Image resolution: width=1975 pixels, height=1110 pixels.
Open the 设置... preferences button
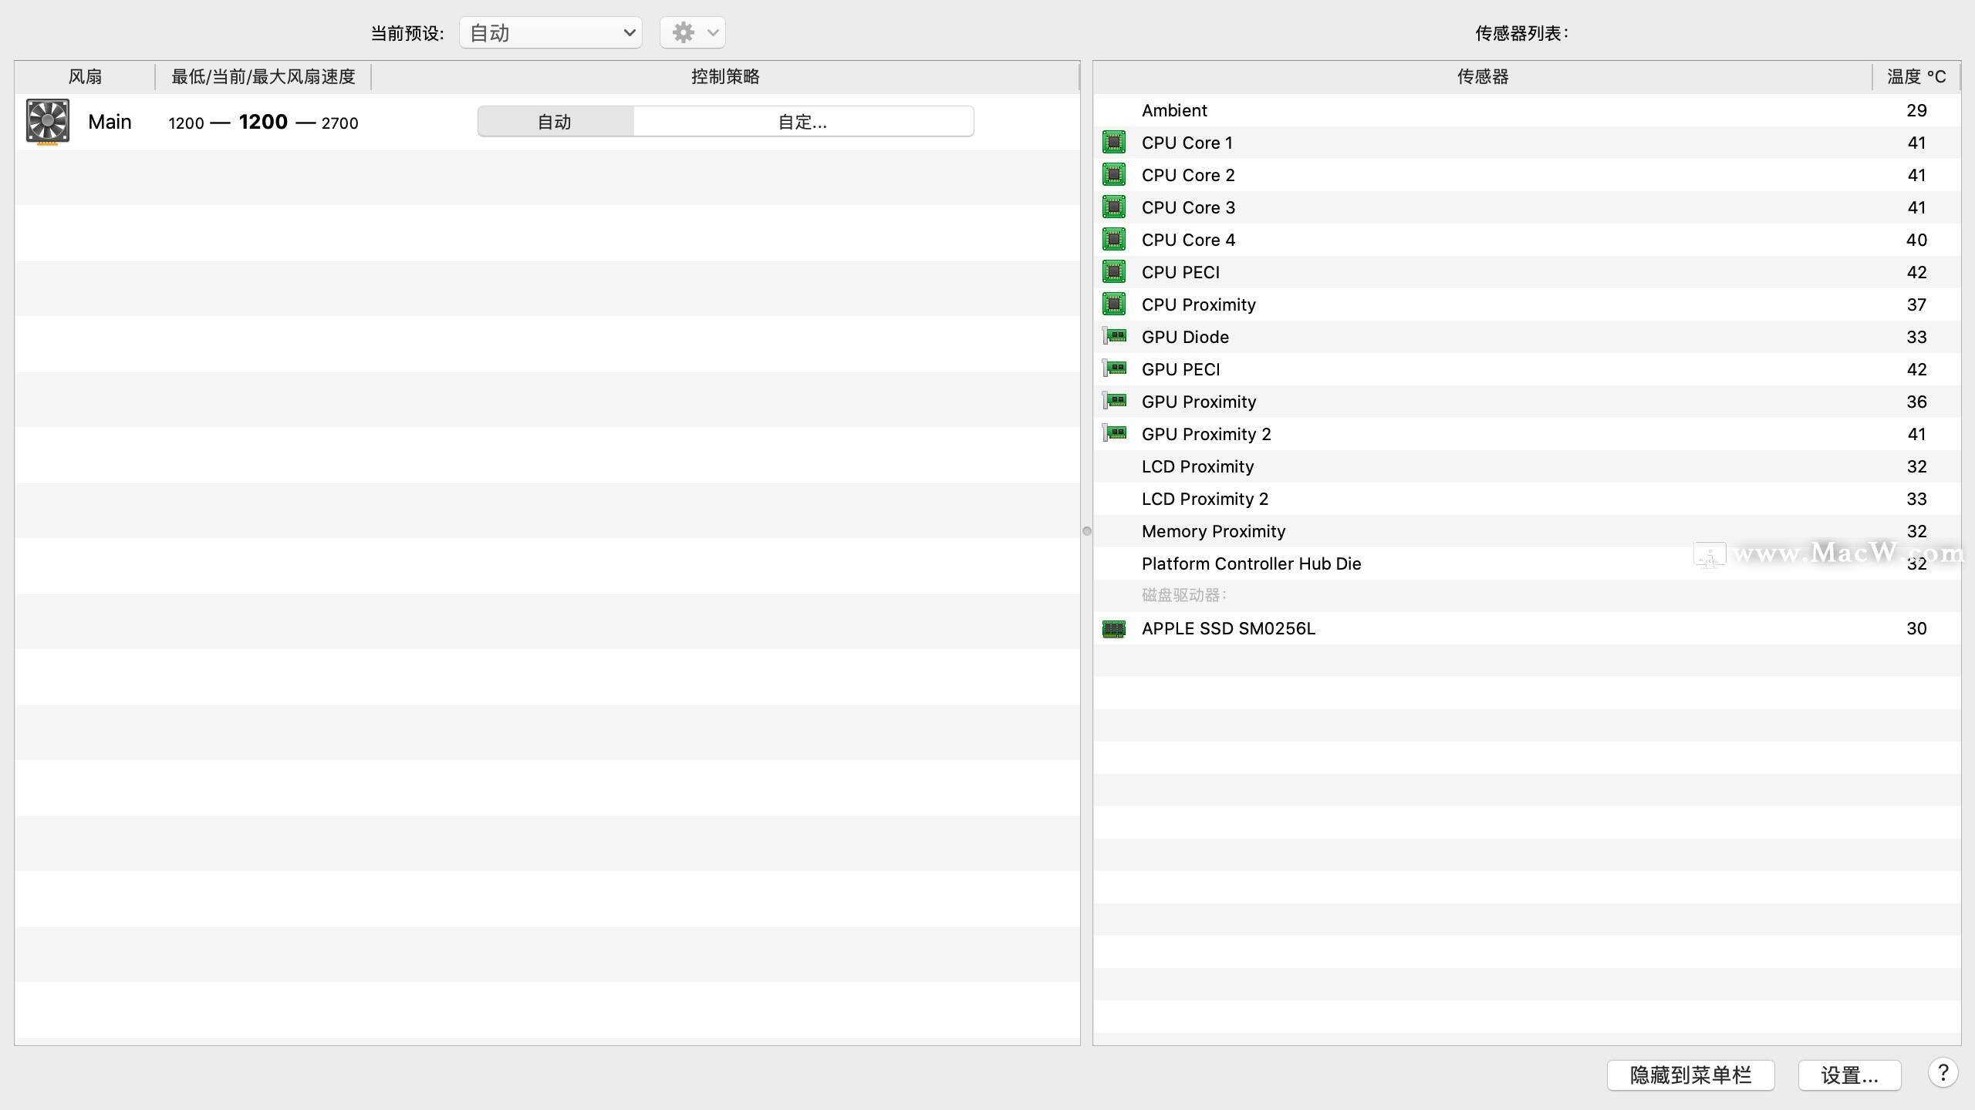pos(1849,1075)
